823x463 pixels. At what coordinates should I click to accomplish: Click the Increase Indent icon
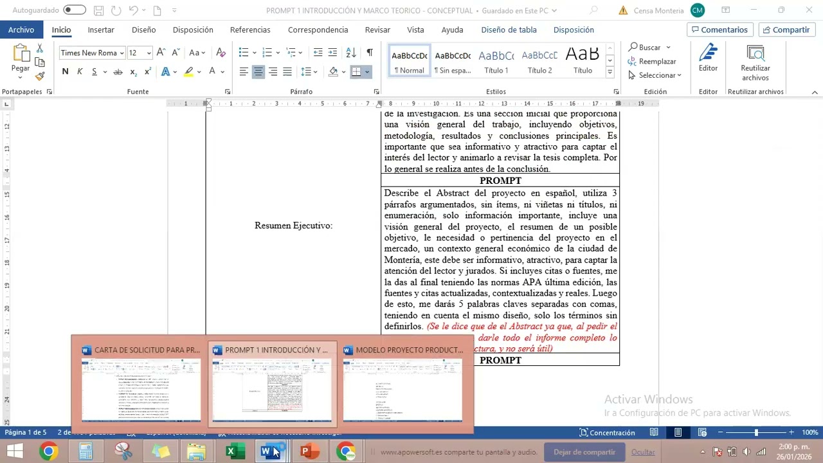pyautogui.click(x=332, y=53)
